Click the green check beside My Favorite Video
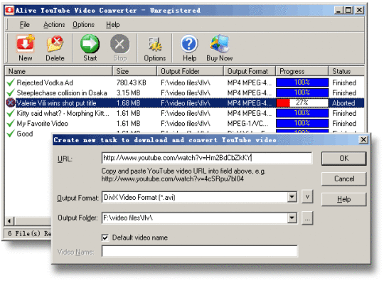The image size is (384, 288). click(x=11, y=124)
